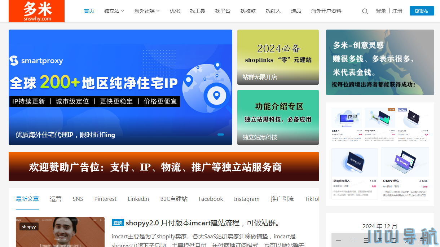This screenshot has width=440, height=247.
Task: Open the 独立站黑科技 promo card
Action: tap(278, 117)
